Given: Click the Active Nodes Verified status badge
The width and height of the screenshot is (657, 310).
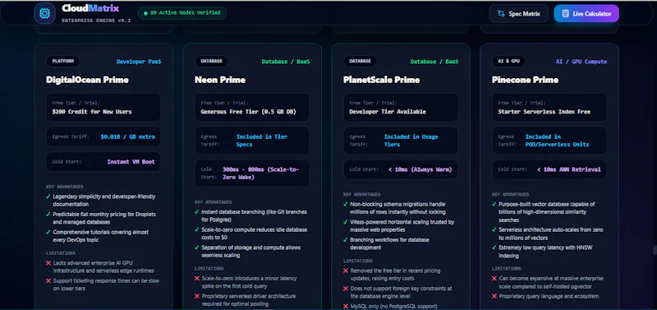Looking at the screenshot, I should [x=181, y=13].
